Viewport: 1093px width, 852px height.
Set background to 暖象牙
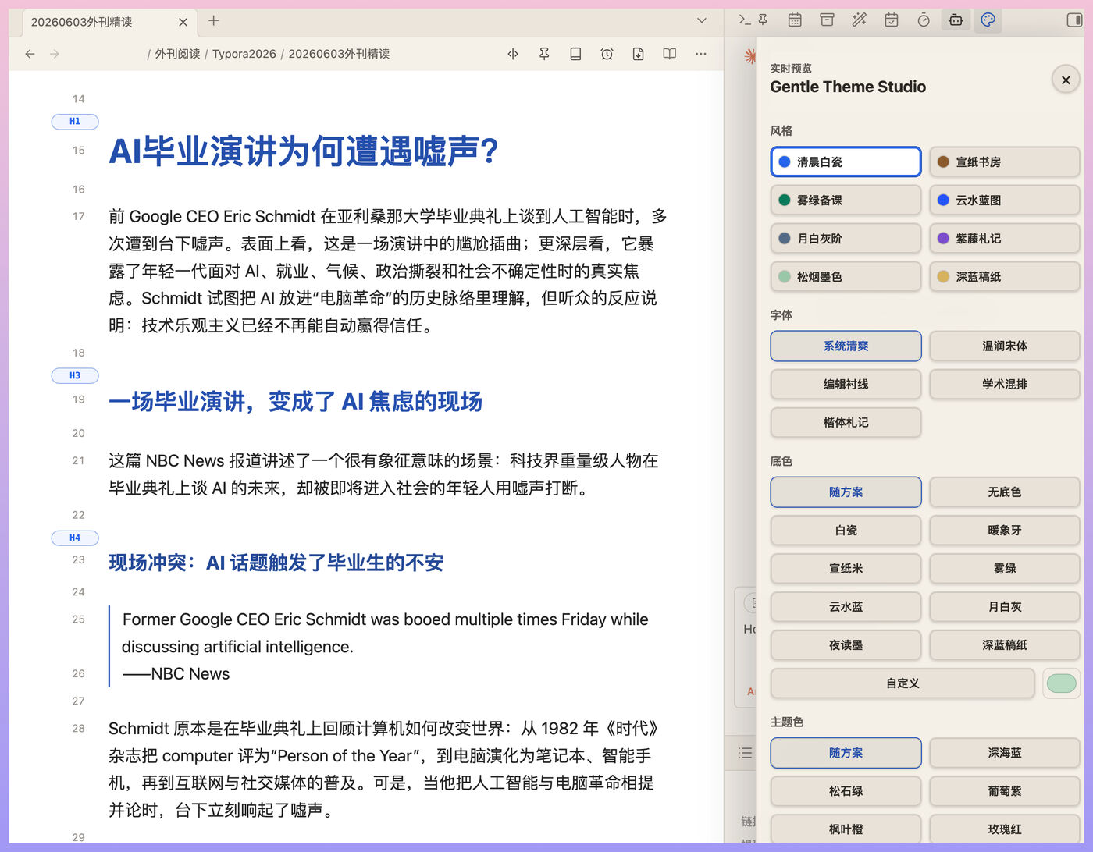1005,531
